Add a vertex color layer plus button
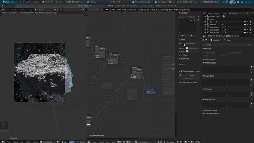Viewport: 254px width, 143px height. tap(251, 104)
